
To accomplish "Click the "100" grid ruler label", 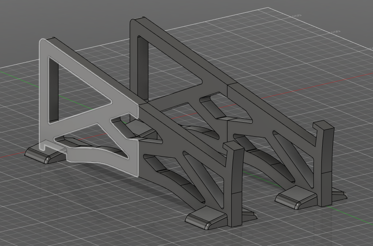I will tap(335, 32).
